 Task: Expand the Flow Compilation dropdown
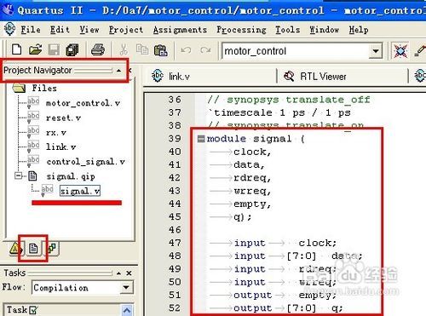tap(125, 287)
